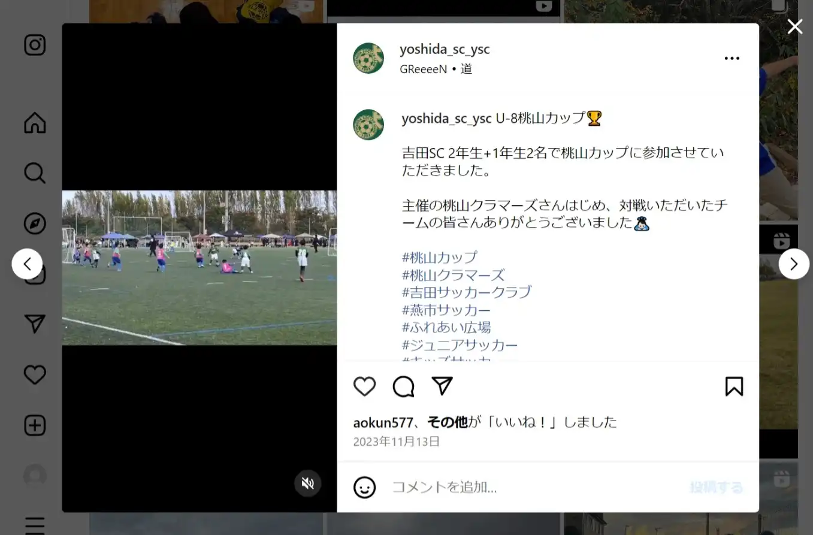Like the post with heart icon
The image size is (813, 535).
(364, 386)
